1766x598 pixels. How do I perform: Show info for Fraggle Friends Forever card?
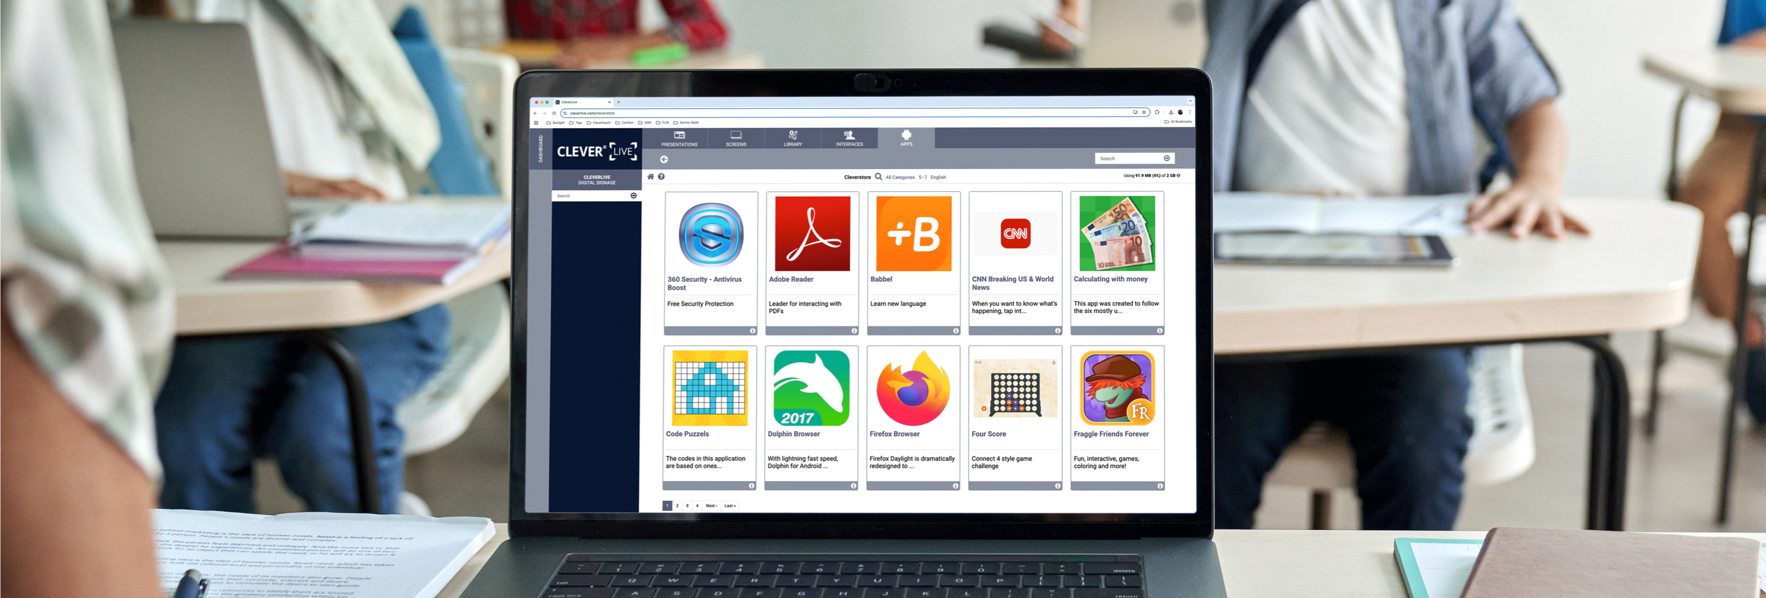[x=1160, y=486]
